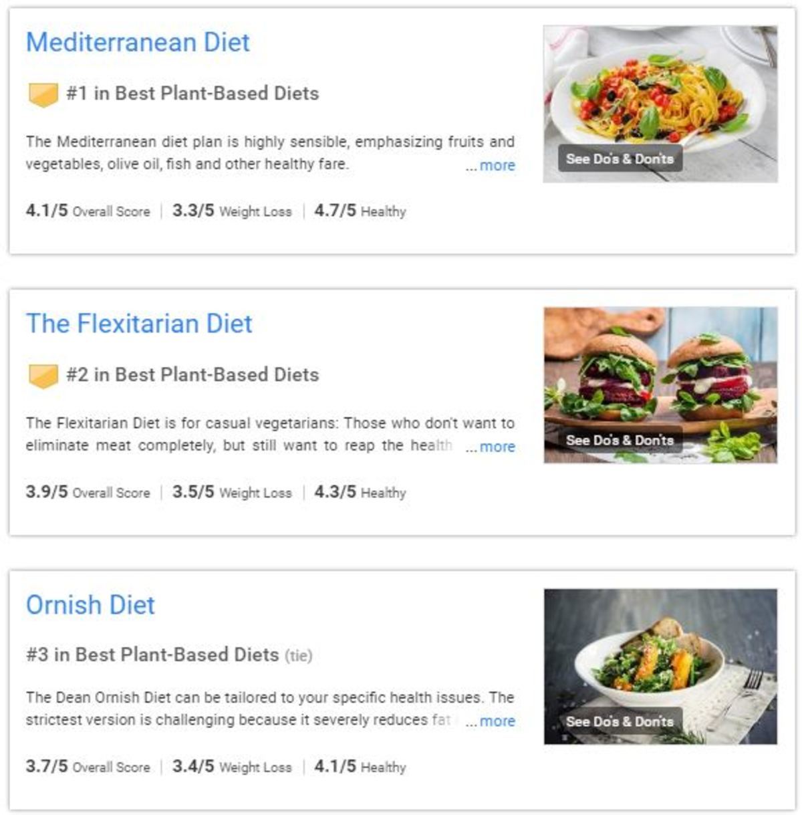The height and width of the screenshot is (815, 802).
Task: Click Mediterranean Diet 4.1/5 Overall Score
Action: point(88,211)
